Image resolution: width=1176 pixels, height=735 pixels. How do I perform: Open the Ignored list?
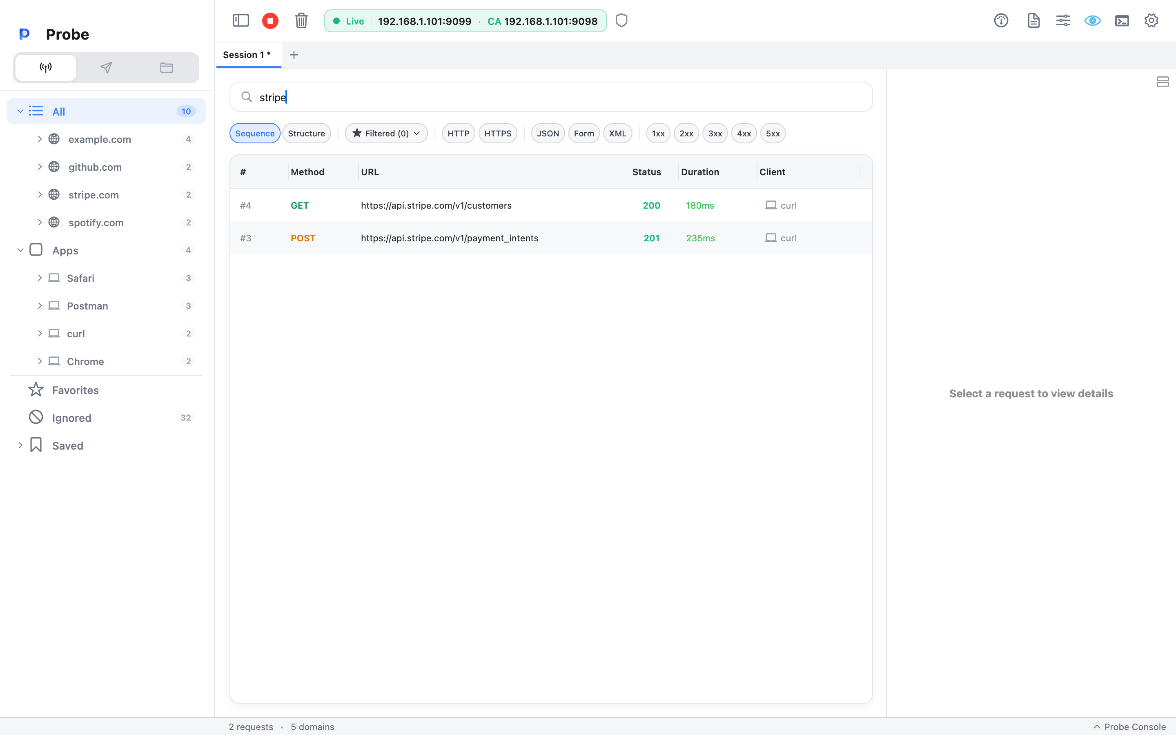pos(106,418)
